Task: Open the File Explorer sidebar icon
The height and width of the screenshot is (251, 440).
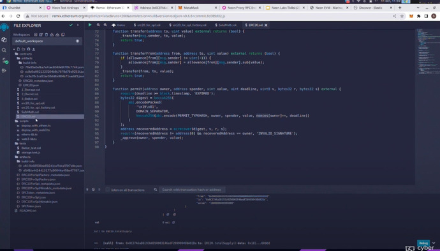Action: [x=4, y=40]
